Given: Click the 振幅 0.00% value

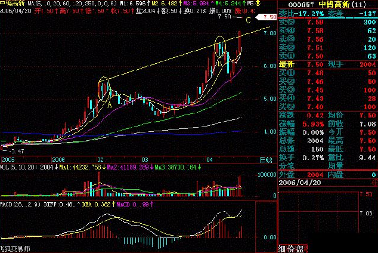Looking at the screenshot, I should click(x=313, y=132).
